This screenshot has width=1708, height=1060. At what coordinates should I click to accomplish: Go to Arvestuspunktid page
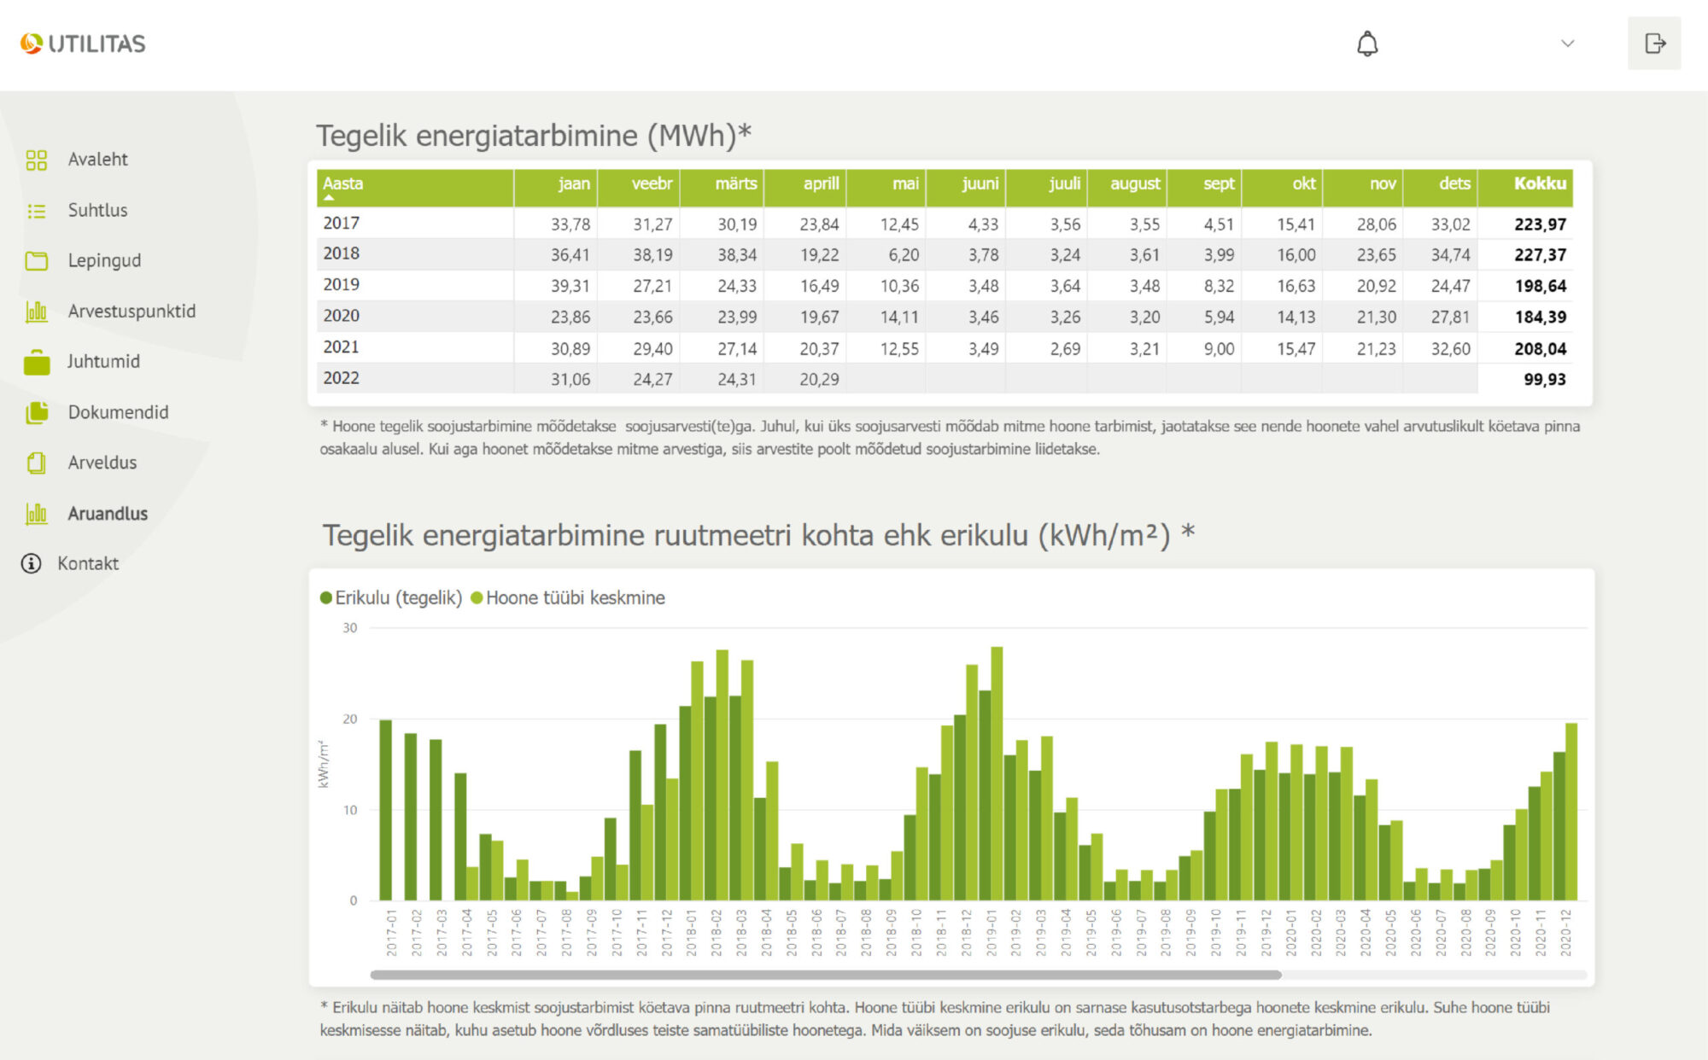pyautogui.click(x=132, y=312)
